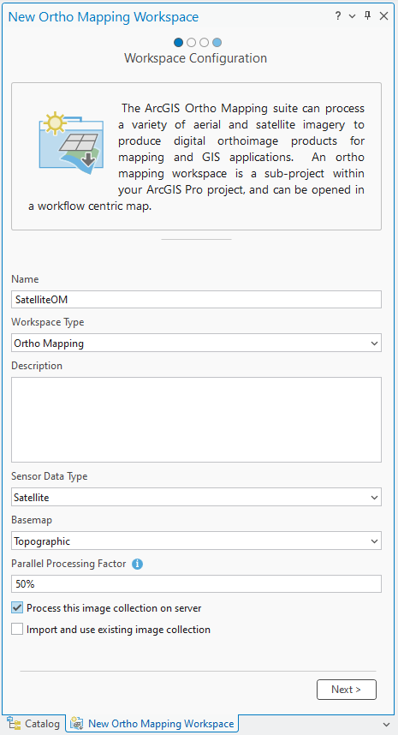Click the first wizard step dot
The height and width of the screenshot is (735, 398).
pyautogui.click(x=178, y=43)
